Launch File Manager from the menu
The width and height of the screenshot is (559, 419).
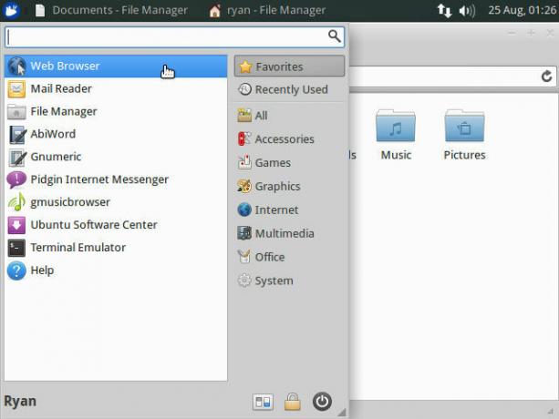(116, 111)
